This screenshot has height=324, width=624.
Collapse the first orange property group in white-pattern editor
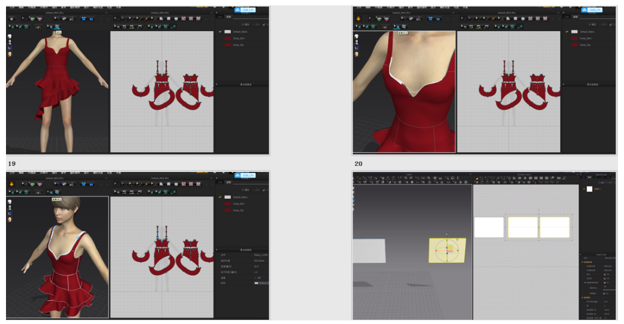[x=583, y=262]
